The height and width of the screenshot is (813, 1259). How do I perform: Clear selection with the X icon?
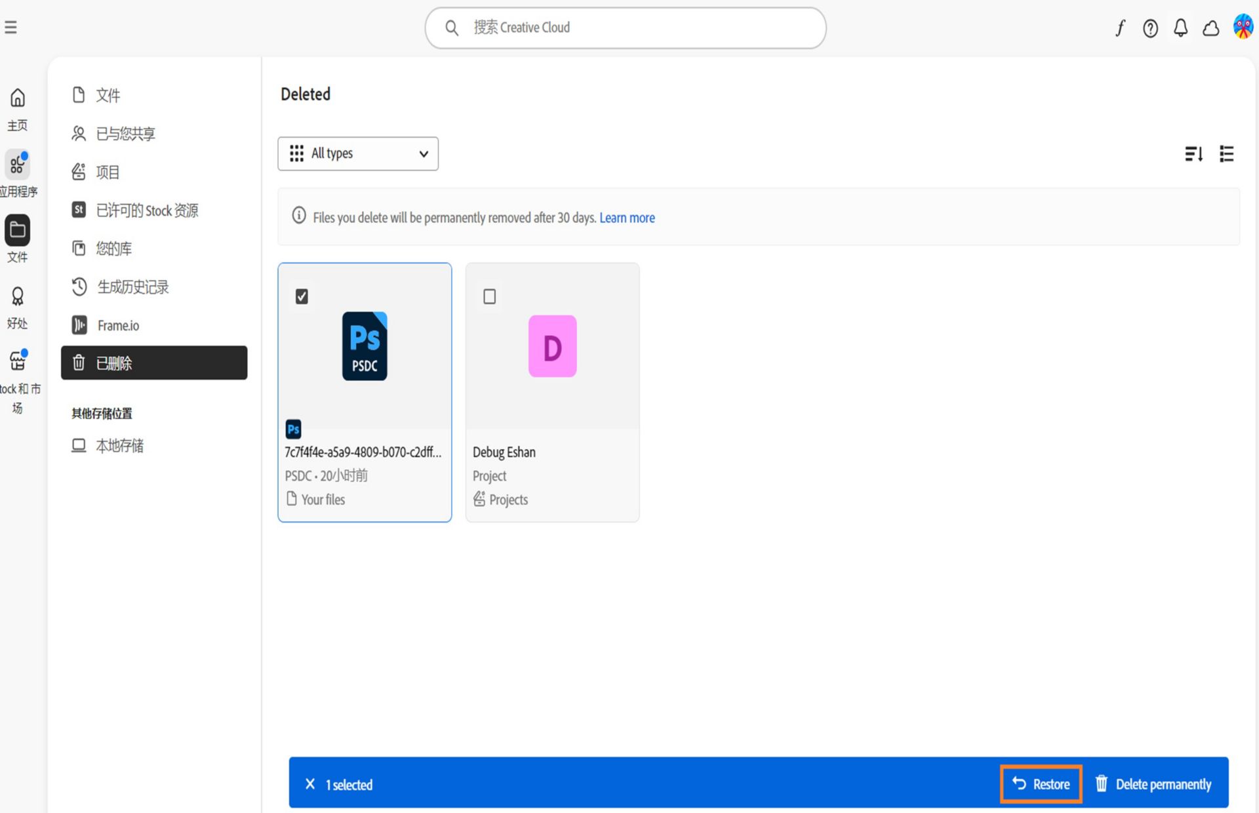coord(310,784)
